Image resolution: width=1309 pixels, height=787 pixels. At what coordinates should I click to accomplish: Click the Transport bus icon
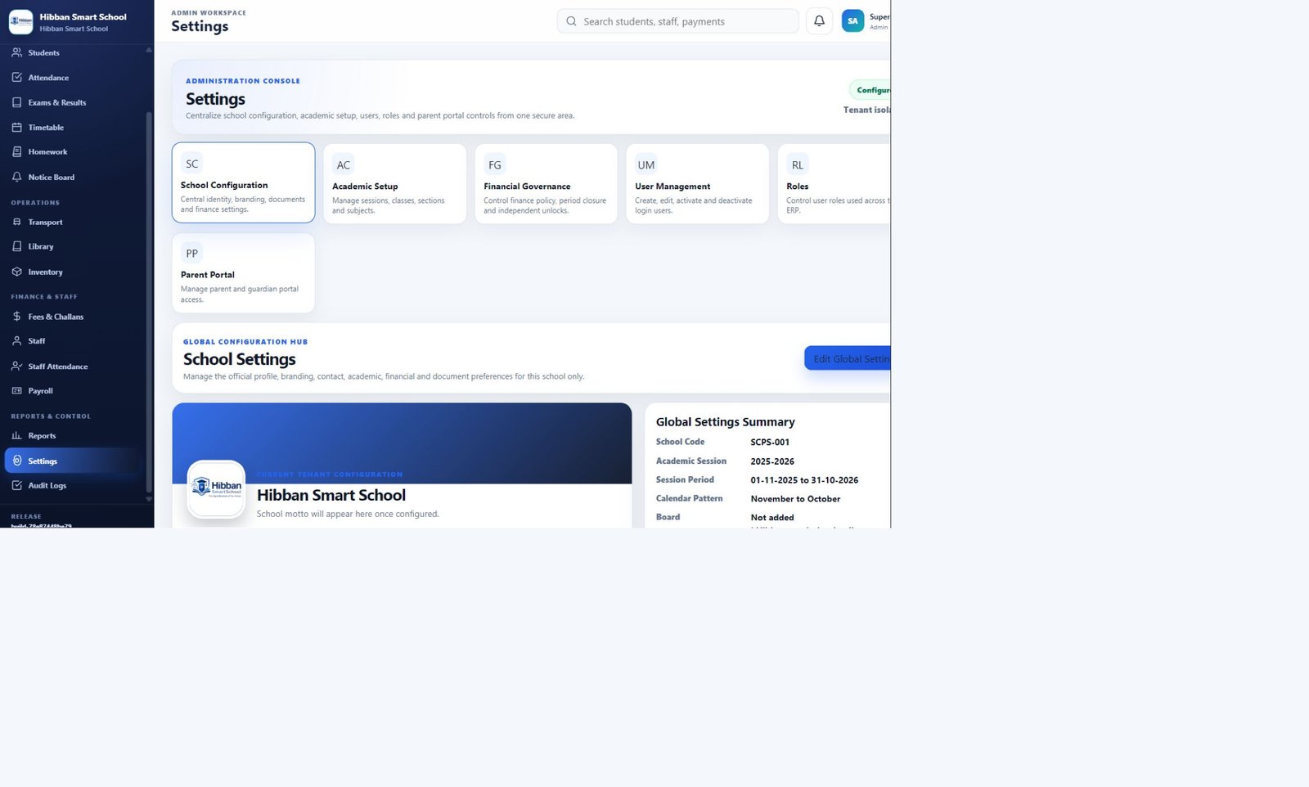[16, 222]
